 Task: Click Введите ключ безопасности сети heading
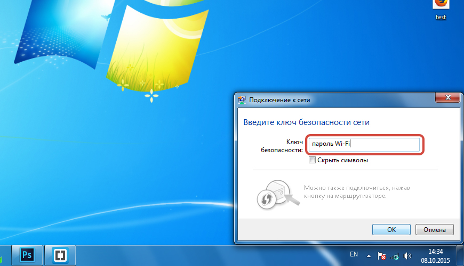click(x=306, y=122)
